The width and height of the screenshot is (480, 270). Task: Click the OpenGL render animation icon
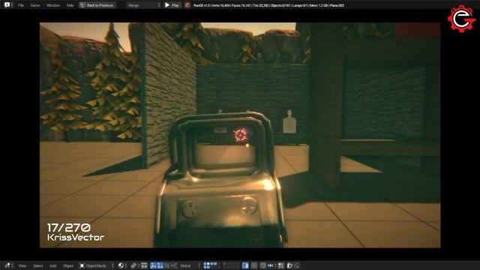297,265
